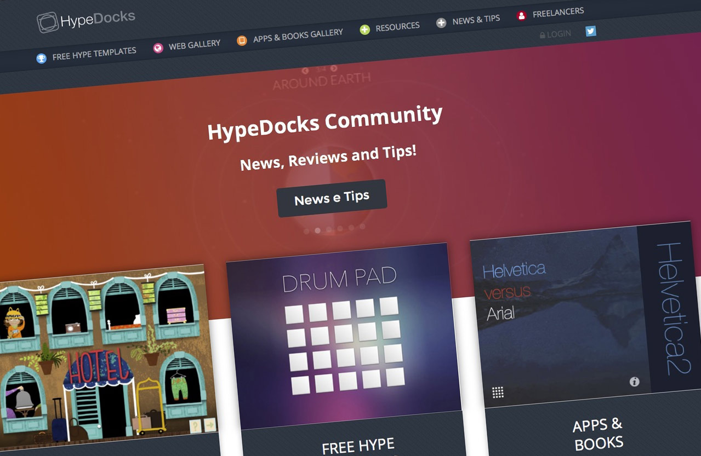The image size is (701, 456).
Task: Click the info icon on Helvetica thumbnail
Action: 634,382
